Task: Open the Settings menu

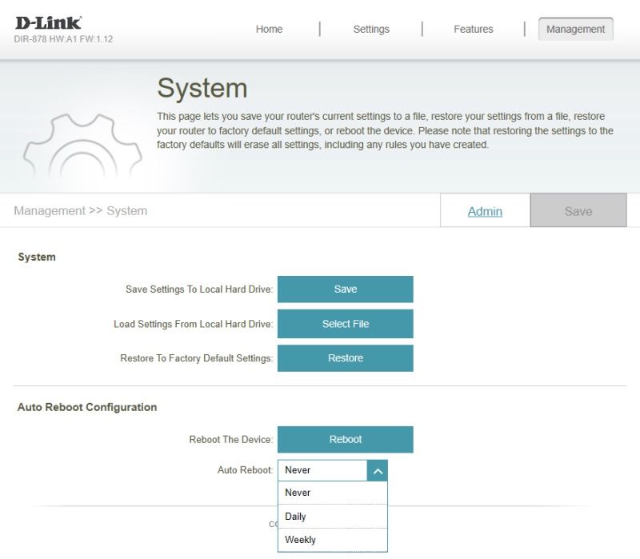Action: 371,29
